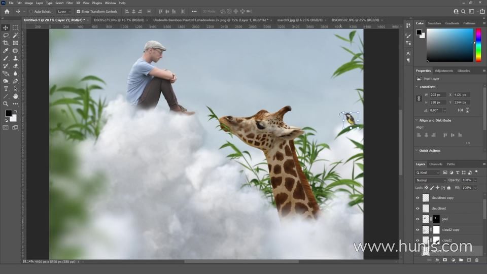Open the Filter menu
Image resolution: width=487 pixels, height=274 pixels.
pyautogui.click(x=69, y=3)
